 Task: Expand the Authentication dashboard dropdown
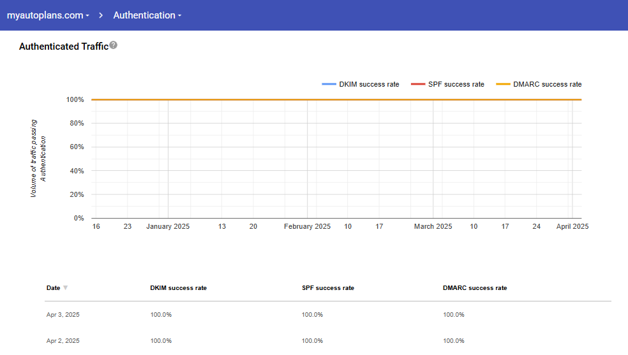coord(147,15)
